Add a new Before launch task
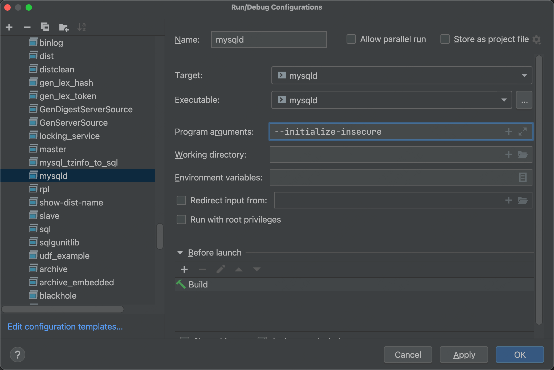 point(184,269)
